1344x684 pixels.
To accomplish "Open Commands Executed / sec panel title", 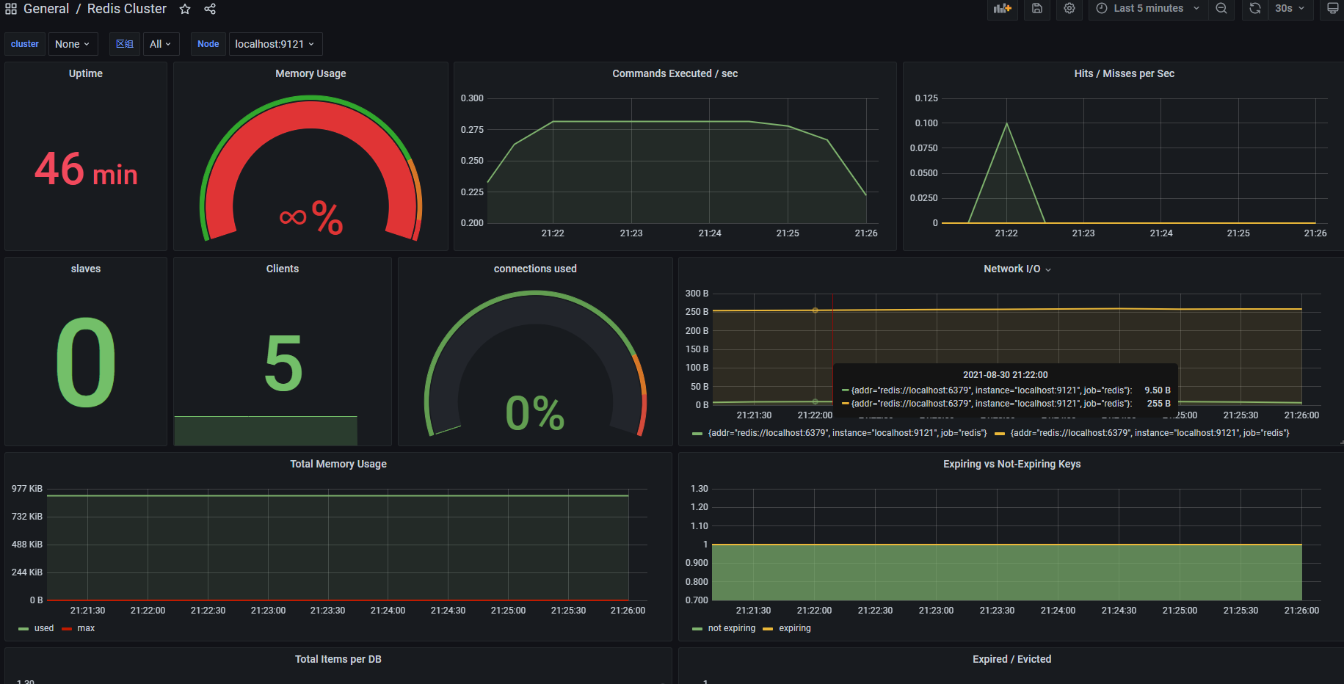I will [x=675, y=73].
